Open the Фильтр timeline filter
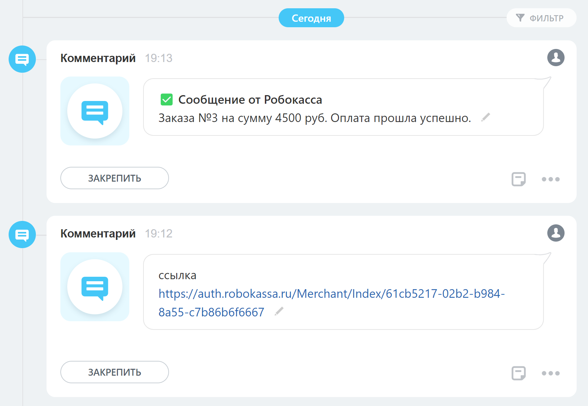 pos(541,18)
